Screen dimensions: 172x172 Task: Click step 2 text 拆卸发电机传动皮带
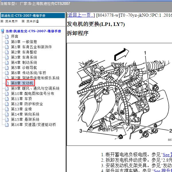pyautogui.click(x=126, y=160)
